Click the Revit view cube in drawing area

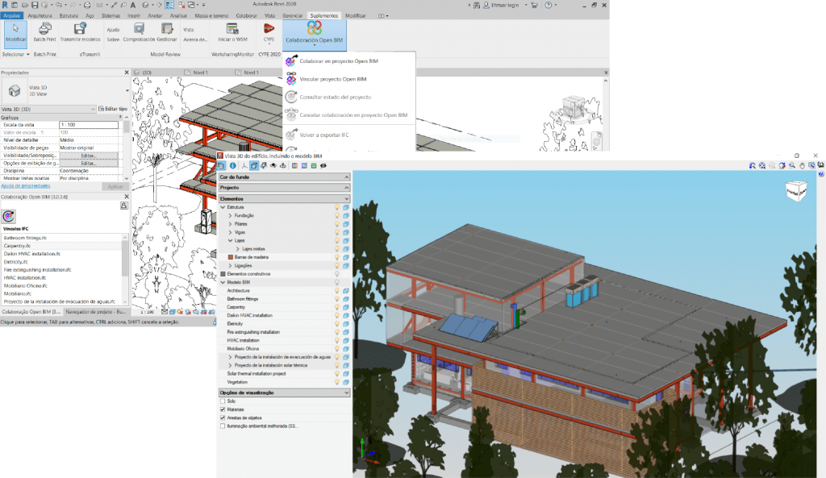[574, 106]
